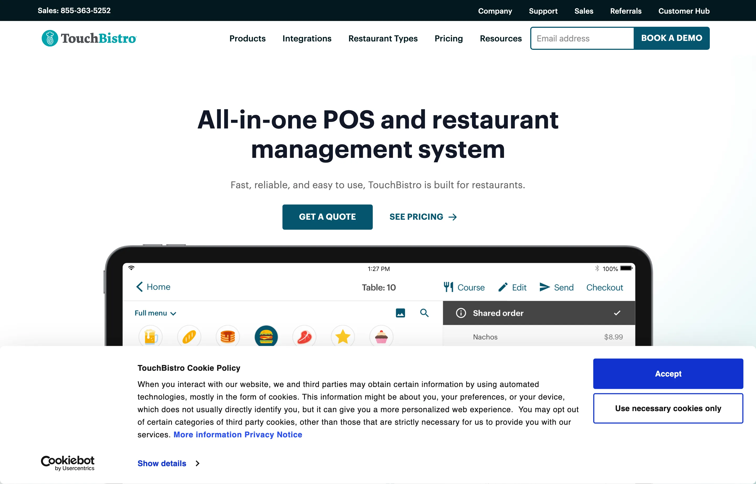
Task: Click the 100% battery percentage text
Action: point(610,269)
